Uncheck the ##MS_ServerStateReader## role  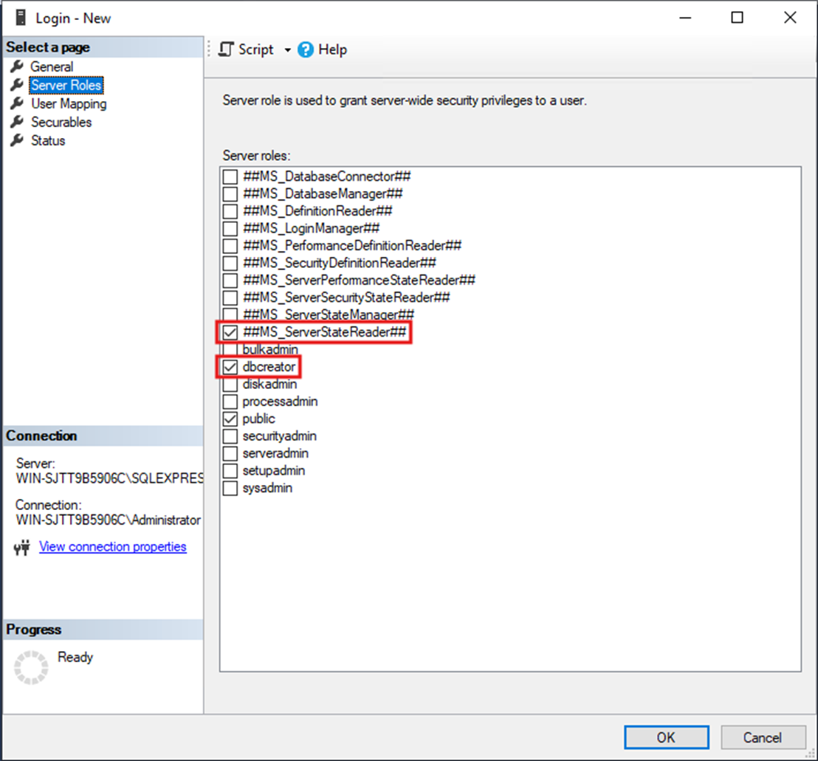pos(230,332)
